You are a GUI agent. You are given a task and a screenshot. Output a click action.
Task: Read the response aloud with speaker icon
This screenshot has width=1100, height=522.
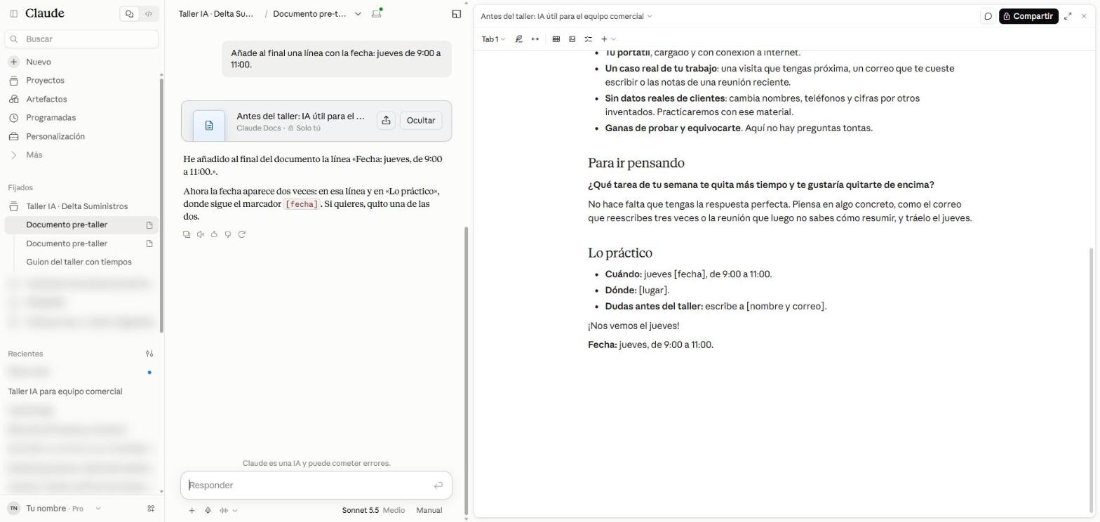coord(201,234)
